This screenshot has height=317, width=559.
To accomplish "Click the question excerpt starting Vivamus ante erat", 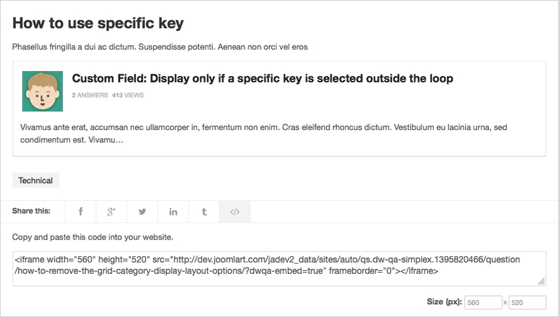I will [x=264, y=133].
